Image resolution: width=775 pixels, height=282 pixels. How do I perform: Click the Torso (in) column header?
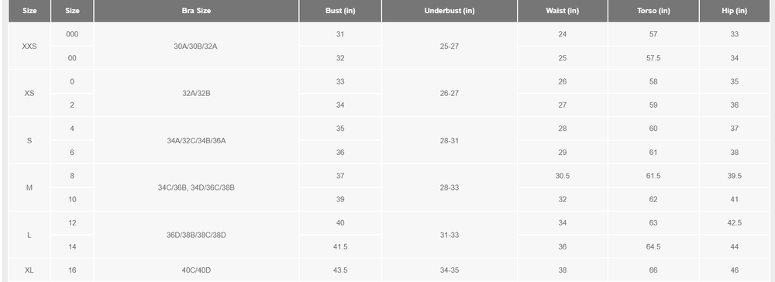pos(653,11)
